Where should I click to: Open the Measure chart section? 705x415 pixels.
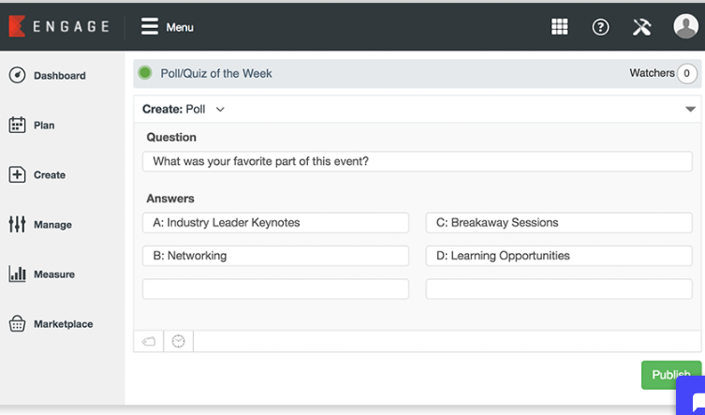click(x=53, y=274)
